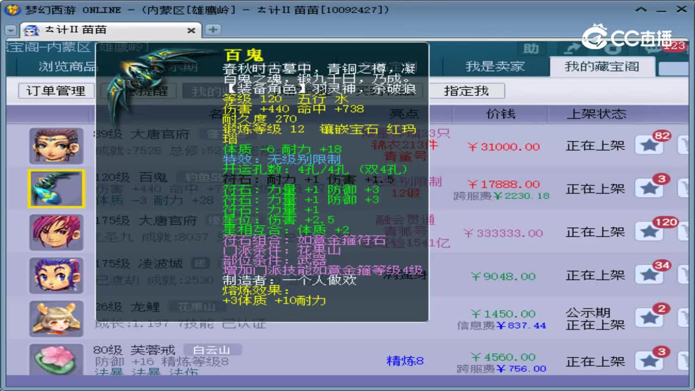Image resolution: width=695 pixels, height=391 pixels.
Task: Click the 助 help icon
Action: [x=530, y=47]
